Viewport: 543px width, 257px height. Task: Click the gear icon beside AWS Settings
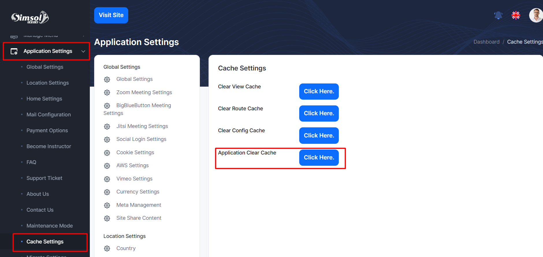pyautogui.click(x=107, y=166)
